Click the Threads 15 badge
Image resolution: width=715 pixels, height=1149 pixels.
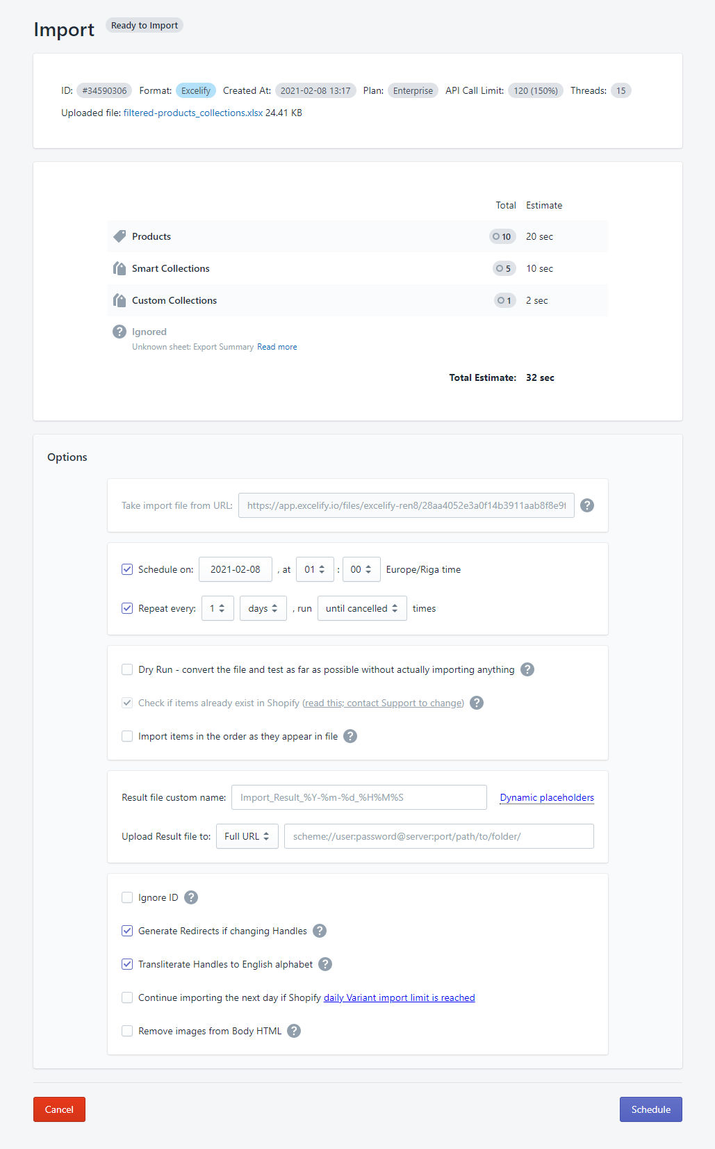(x=621, y=90)
